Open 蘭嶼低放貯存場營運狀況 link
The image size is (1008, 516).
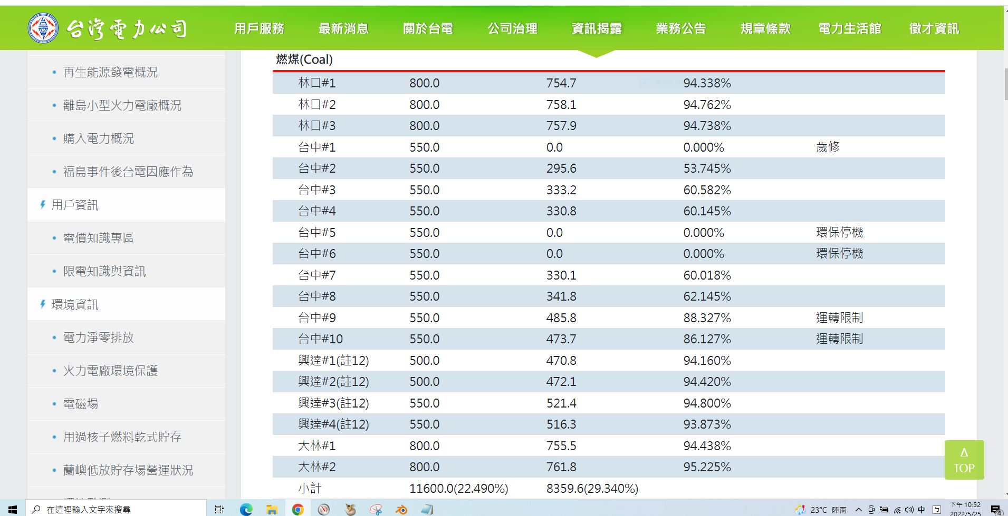(128, 470)
